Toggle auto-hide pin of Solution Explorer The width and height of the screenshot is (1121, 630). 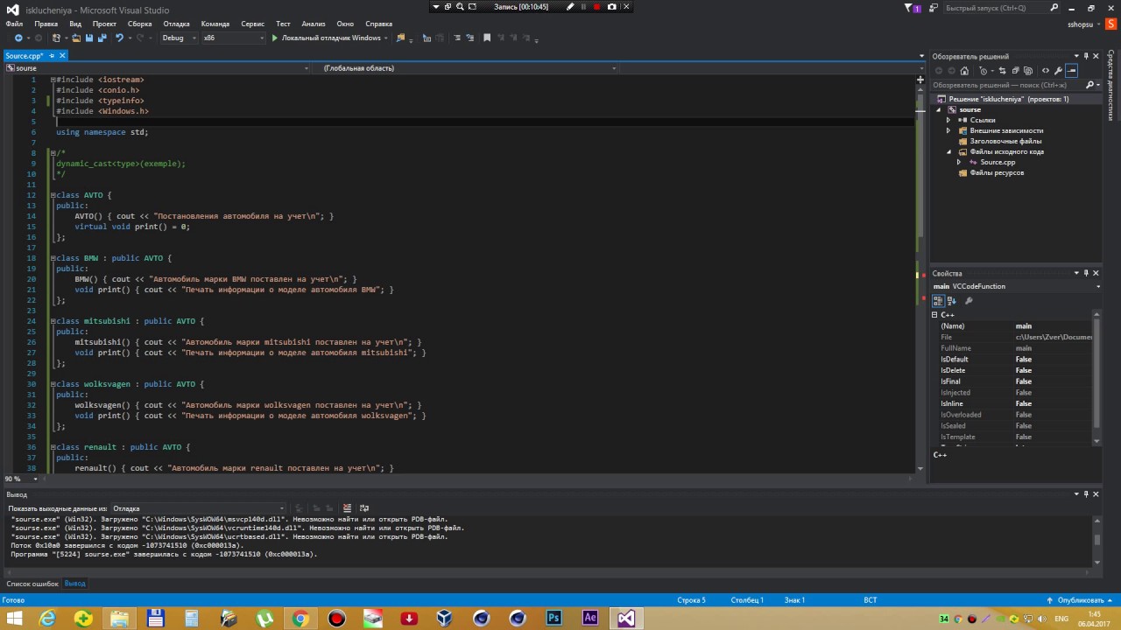click(x=1086, y=56)
